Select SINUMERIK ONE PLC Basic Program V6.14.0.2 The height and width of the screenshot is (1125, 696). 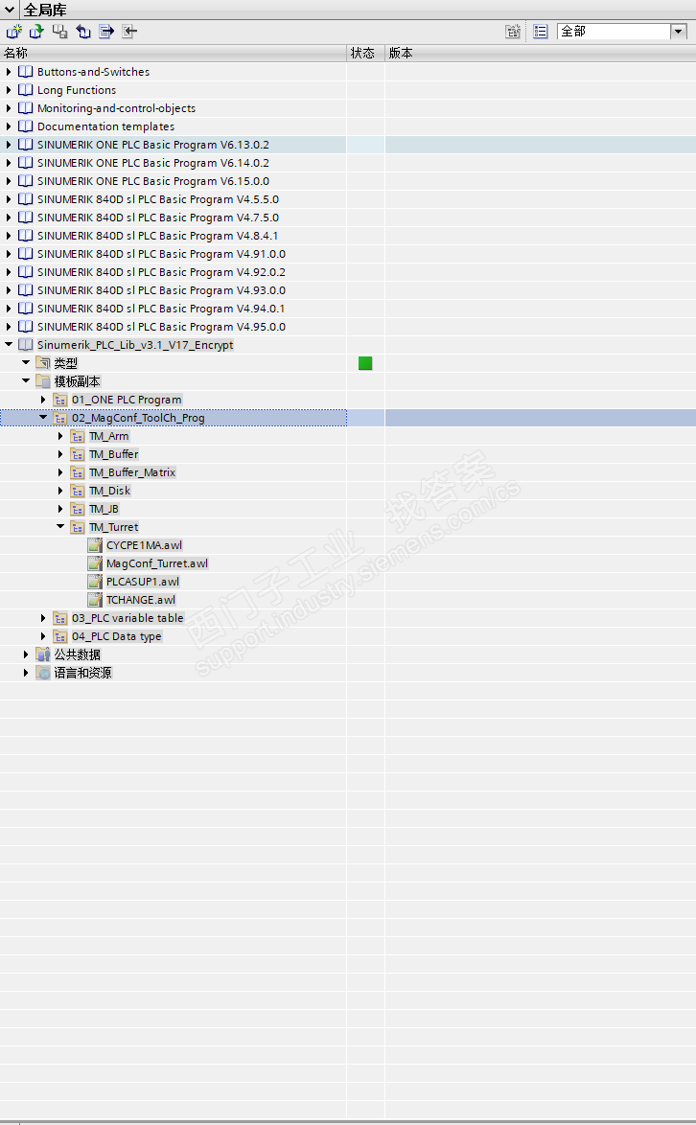(x=152, y=163)
